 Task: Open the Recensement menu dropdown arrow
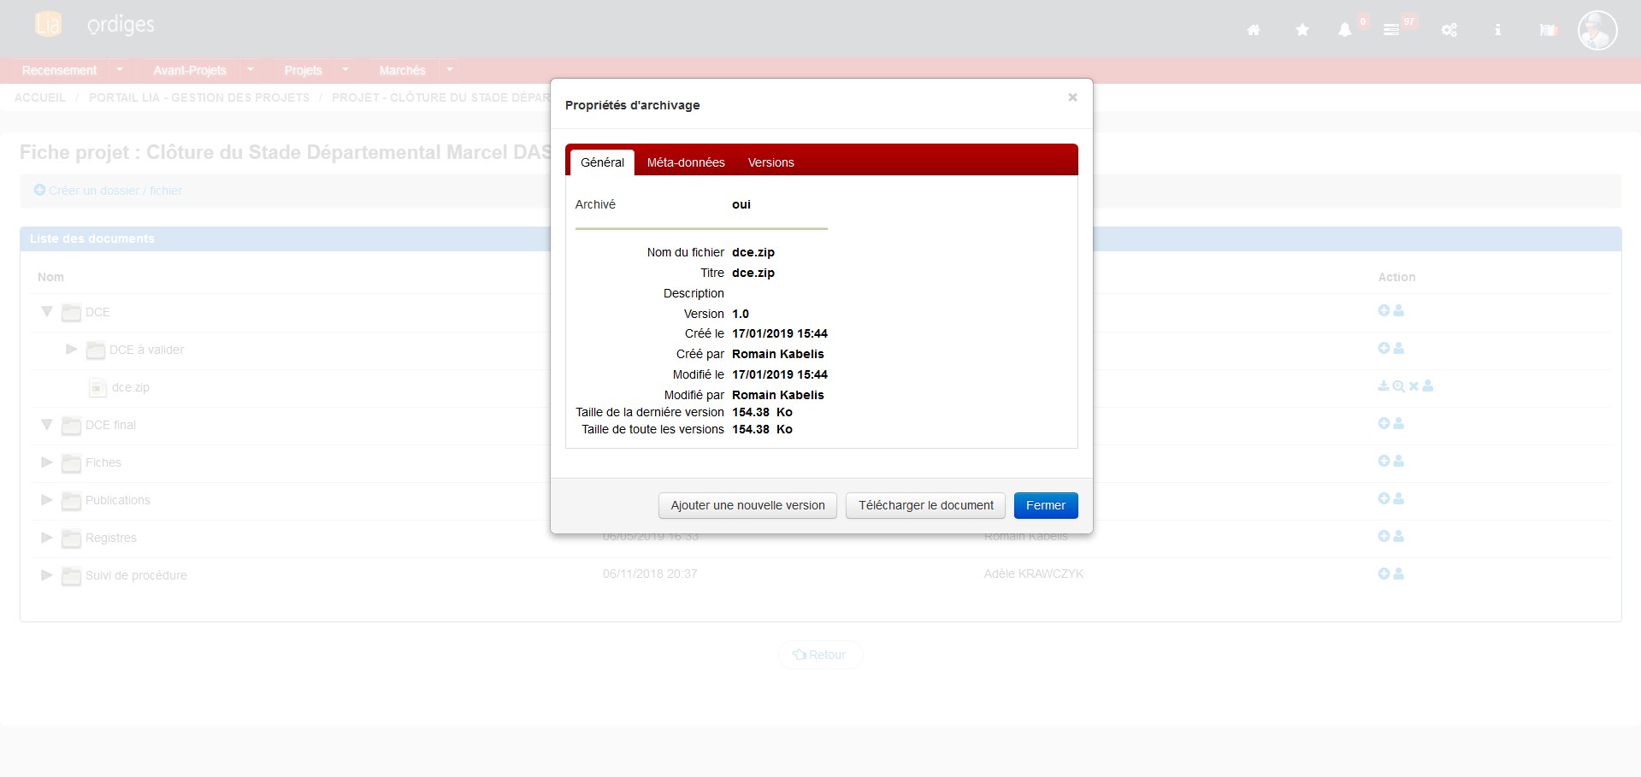click(120, 70)
